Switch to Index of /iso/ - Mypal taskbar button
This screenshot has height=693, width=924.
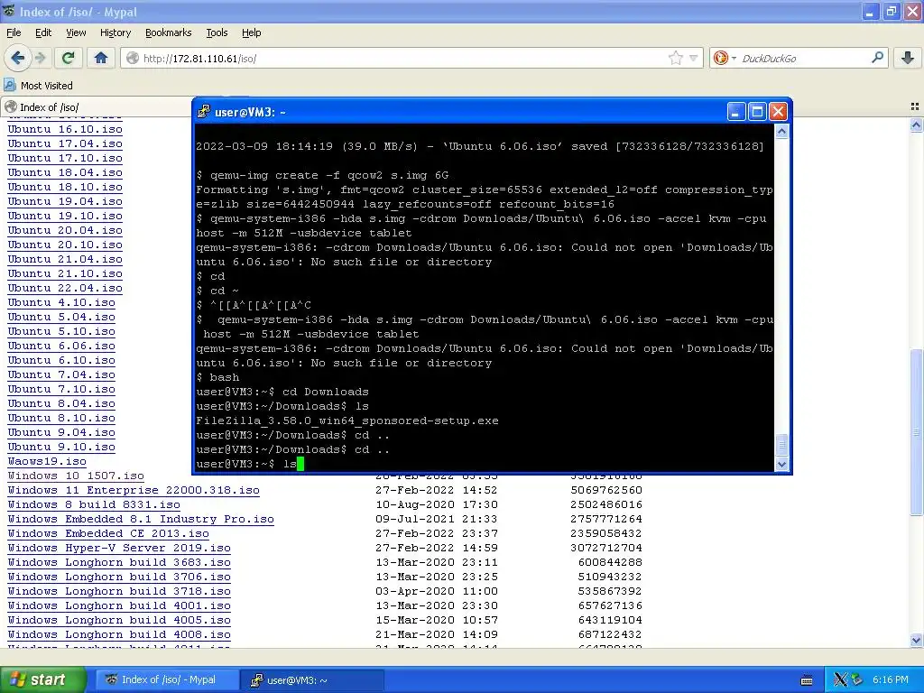click(x=167, y=679)
